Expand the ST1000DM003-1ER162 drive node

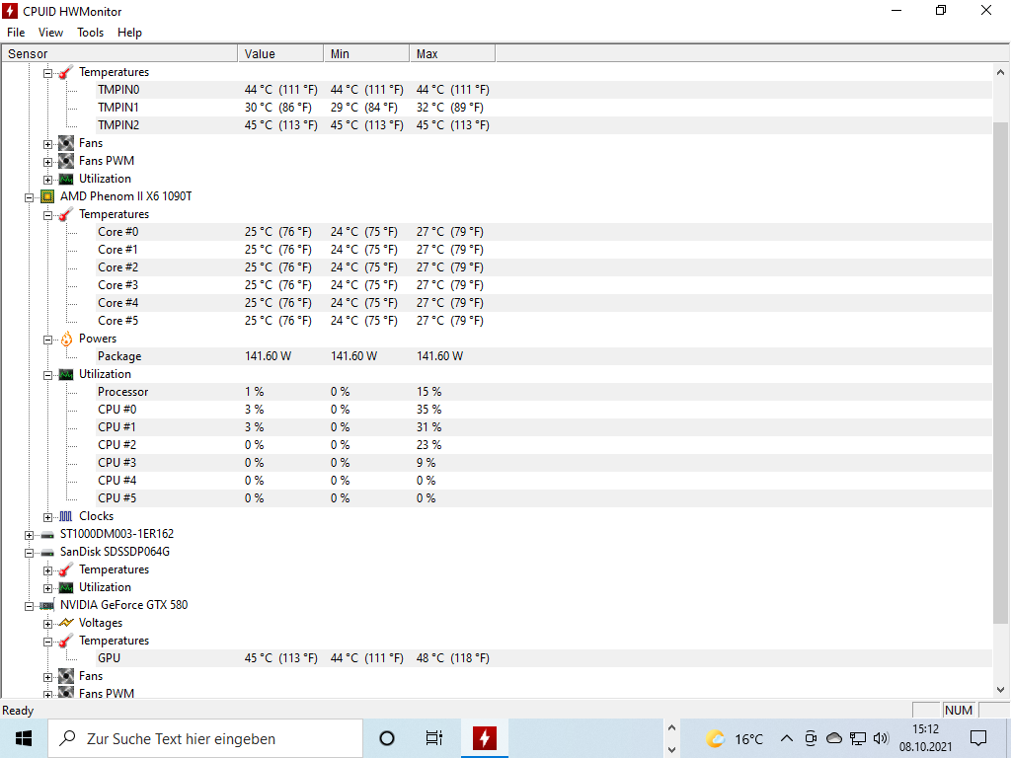[29, 535]
